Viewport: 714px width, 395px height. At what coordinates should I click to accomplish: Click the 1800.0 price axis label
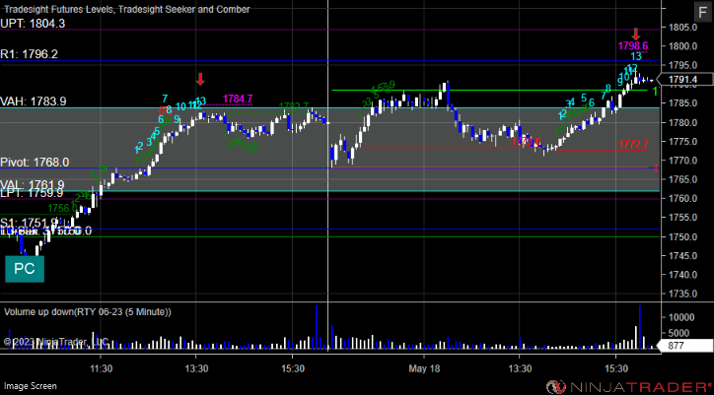[x=683, y=46]
